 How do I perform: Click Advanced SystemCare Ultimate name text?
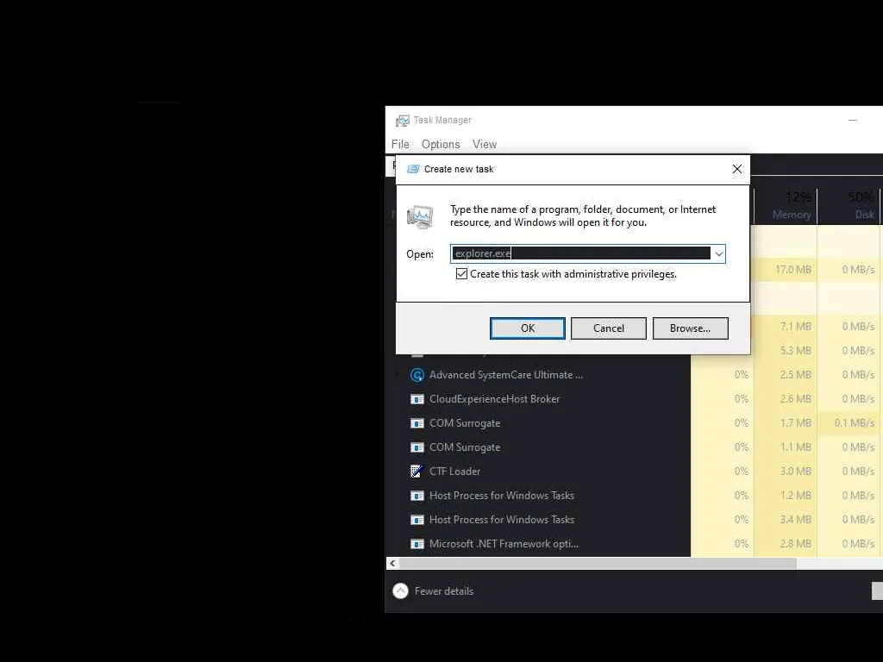pos(505,375)
